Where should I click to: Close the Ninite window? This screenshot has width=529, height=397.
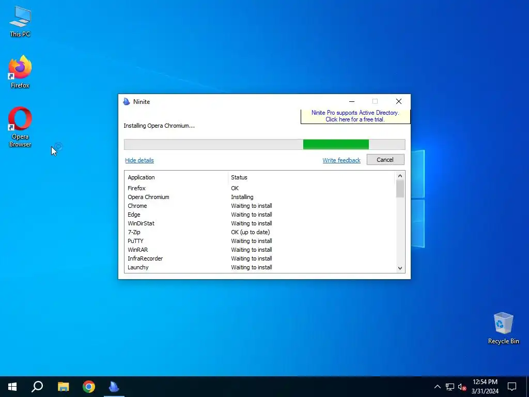[x=398, y=101]
